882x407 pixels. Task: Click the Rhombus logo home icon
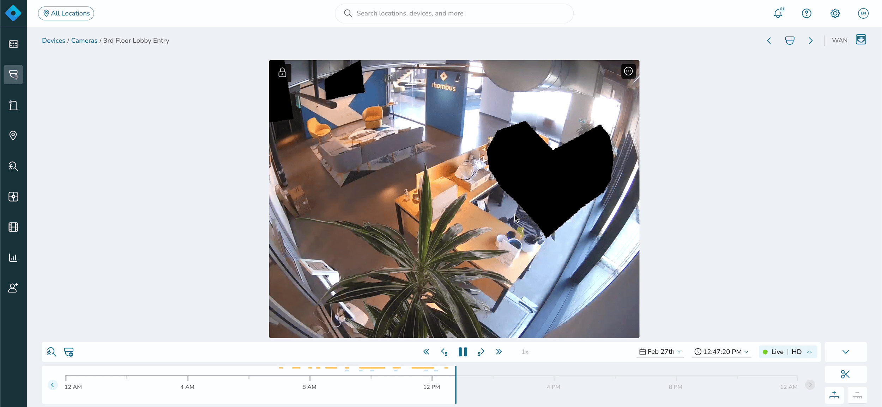coord(13,13)
